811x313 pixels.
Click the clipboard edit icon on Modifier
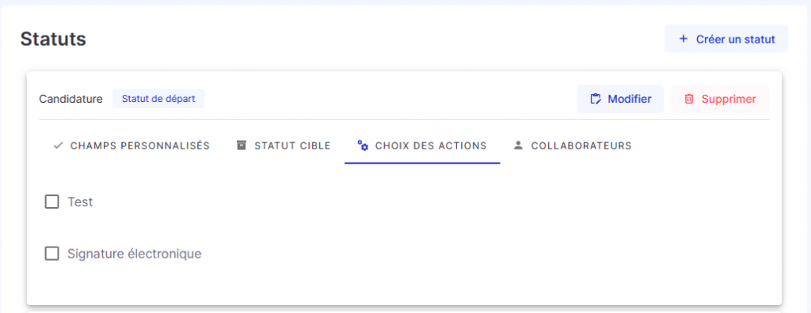596,99
